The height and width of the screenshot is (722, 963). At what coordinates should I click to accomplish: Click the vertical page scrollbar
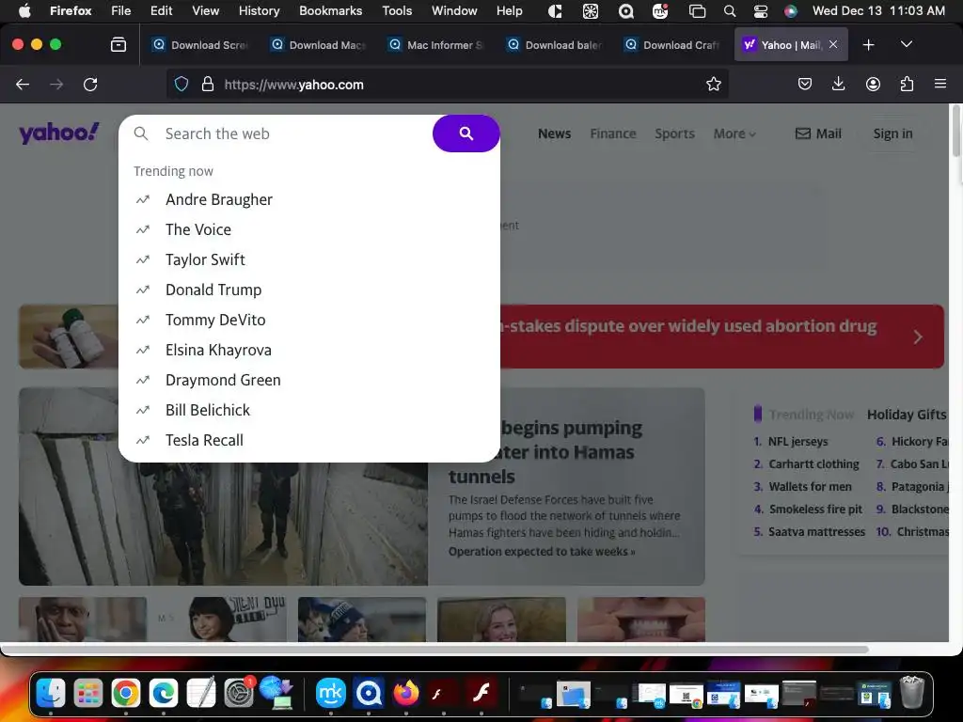tap(955, 132)
